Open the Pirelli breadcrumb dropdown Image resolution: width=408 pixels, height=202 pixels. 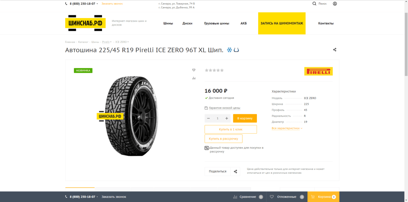coord(107,42)
